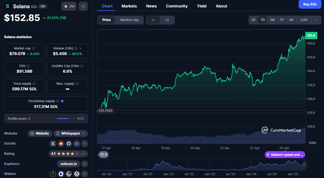
Task: Switch to line chart view
Action: pyautogui.click(x=153, y=20)
